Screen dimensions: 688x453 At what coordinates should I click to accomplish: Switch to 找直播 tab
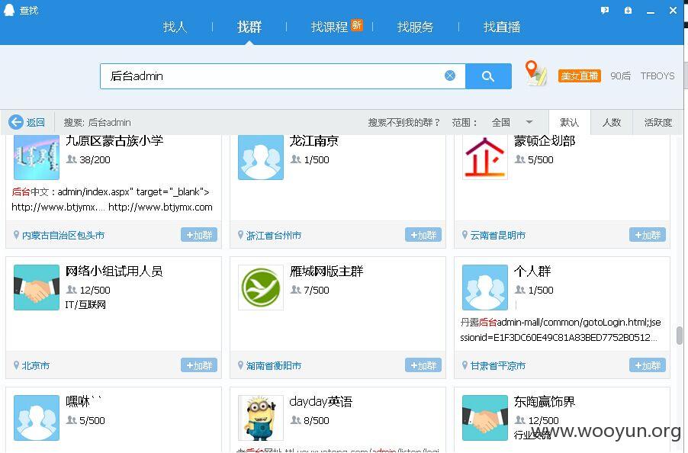point(502,27)
